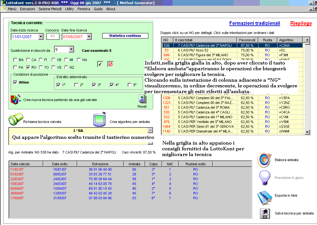Tick the BA wheel checkbox
Viewport: 317px width, 225px height.
pyautogui.click(x=15, y=60)
